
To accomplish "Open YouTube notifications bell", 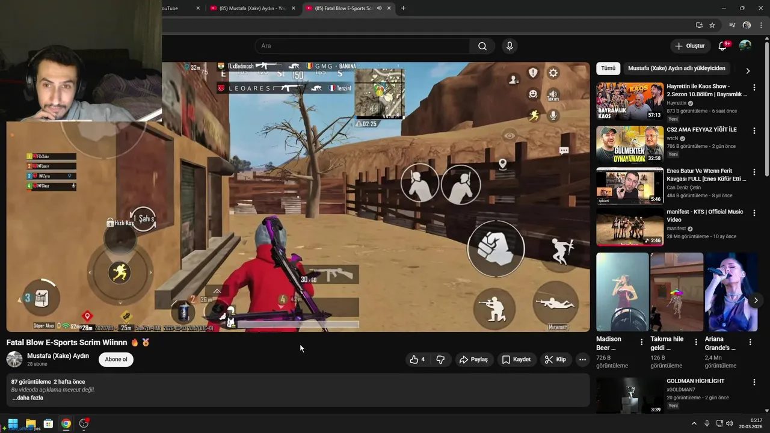I will (722, 46).
